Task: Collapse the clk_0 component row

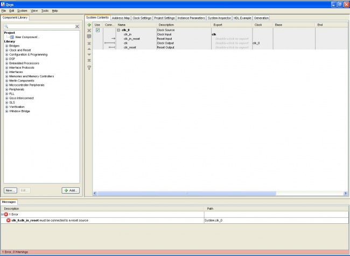Action: tap(119, 30)
